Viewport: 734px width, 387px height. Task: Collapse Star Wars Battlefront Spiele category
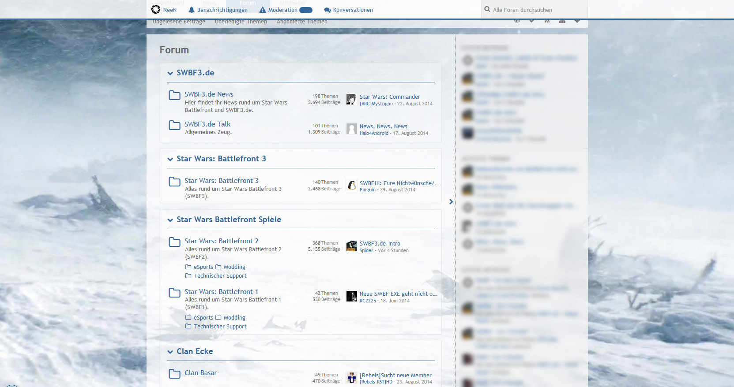click(170, 220)
